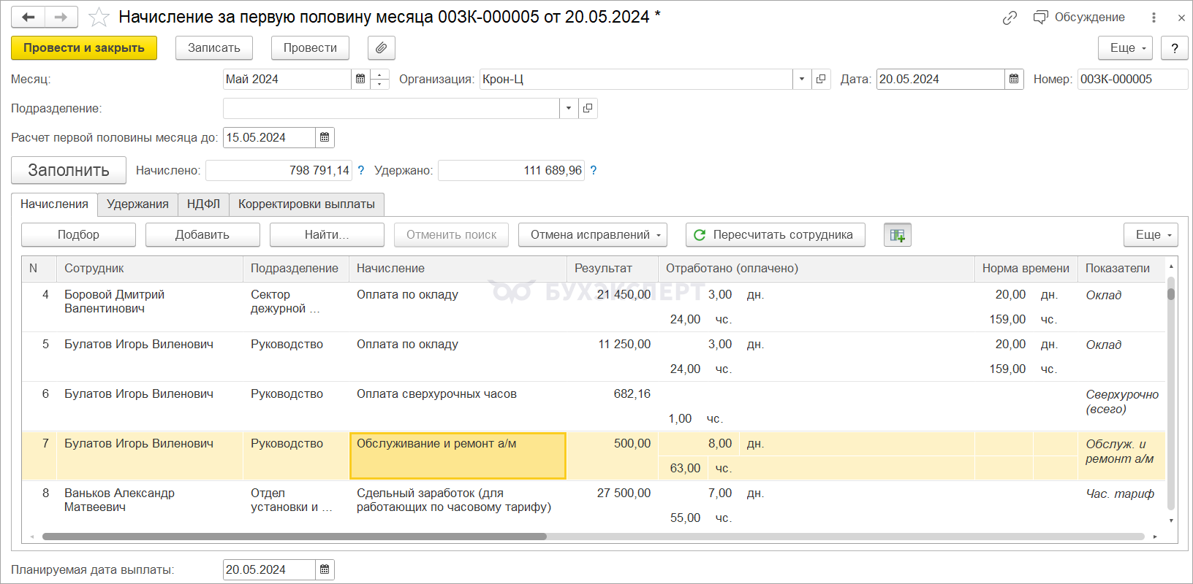Open Отмена исправлений dropdown menu
The image size is (1193, 584).
tap(592, 235)
